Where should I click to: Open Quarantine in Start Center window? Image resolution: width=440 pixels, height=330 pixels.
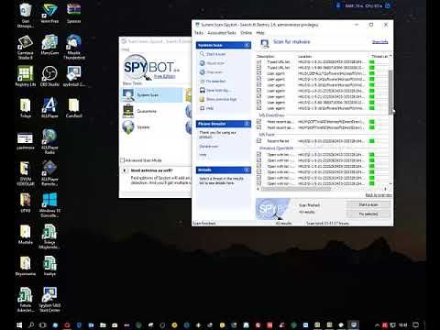pos(147,111)
